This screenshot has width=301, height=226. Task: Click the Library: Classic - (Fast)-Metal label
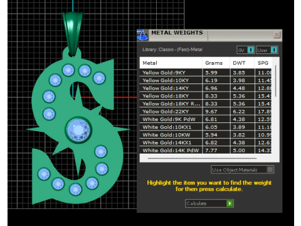pyautogui.click(x=172, y=50)
